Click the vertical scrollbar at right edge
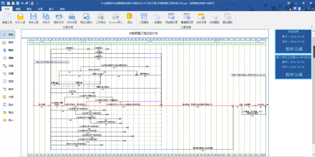This screenshot has height=157, width=315. pos(314,90)
